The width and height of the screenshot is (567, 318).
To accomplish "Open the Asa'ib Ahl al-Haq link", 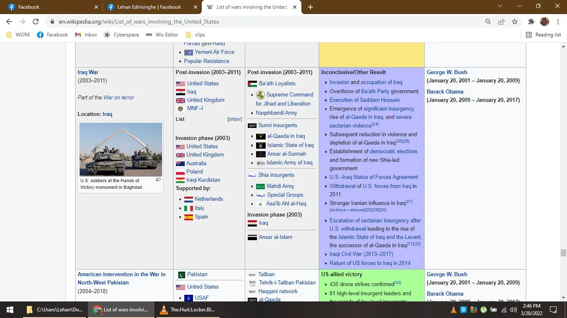I will pos(286,203).
